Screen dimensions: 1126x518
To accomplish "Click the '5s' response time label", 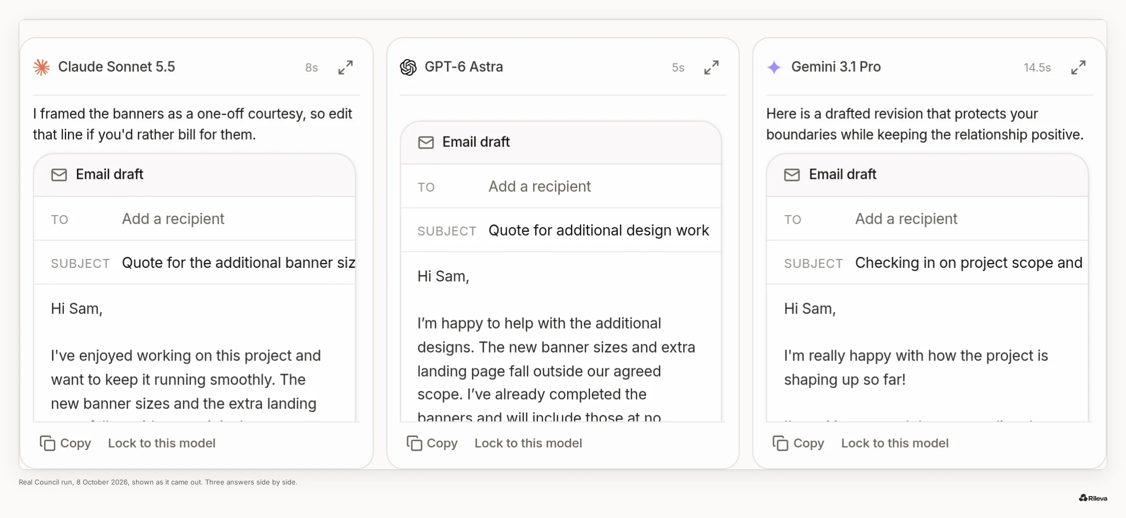I will (678, 67).
